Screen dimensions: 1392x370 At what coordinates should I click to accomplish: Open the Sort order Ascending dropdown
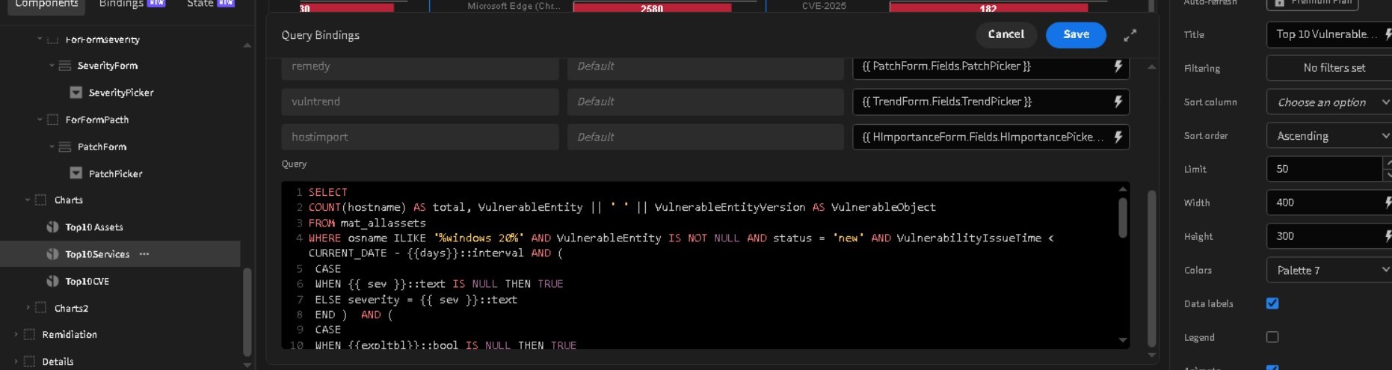pyautogui.click(x=1329, y=136)
